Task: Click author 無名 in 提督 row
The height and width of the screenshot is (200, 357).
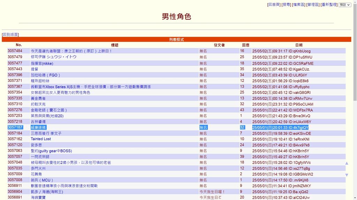Action: click(203, 69)
